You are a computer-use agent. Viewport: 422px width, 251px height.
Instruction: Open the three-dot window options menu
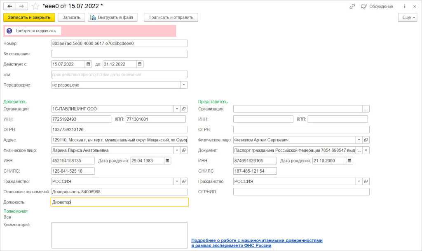click(x=405, y=7)
